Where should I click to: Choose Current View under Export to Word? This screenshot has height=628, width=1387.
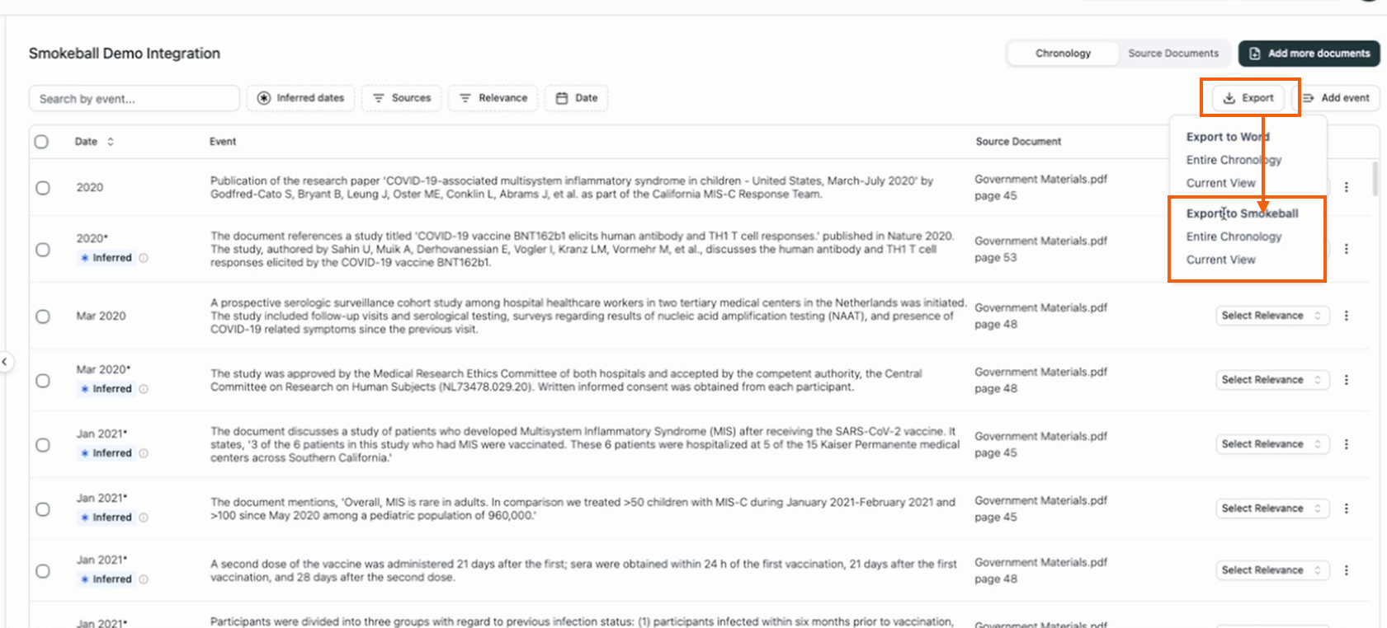pos(1220,183)
